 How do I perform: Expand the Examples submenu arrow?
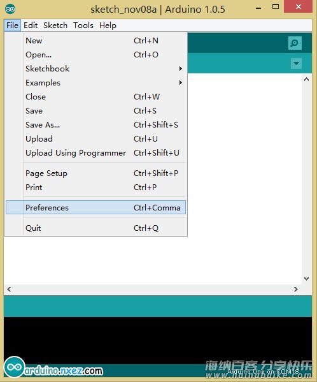[x=180, y=83]
